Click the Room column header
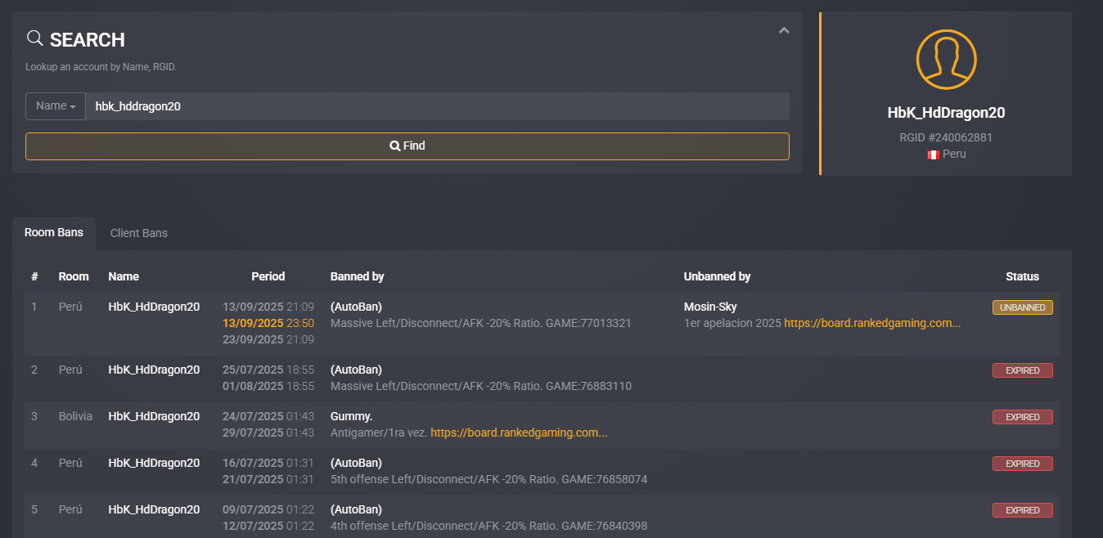The width and height of the screenshot is (1103, 538). coord(74,276)
